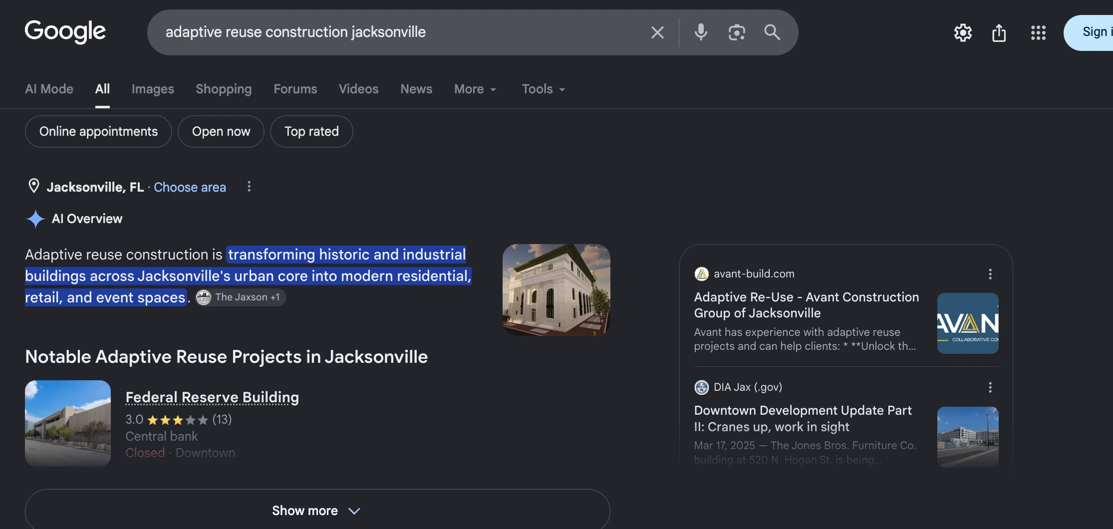This screenshot has height=529, width=1113.
Task: Open avant-build.com result options menu
Action: [990, 274]
